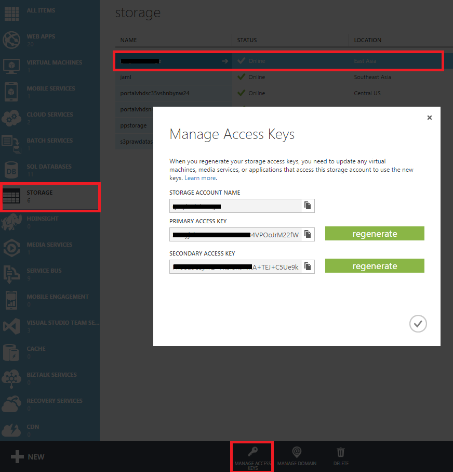Screen dimensions: 453x472
Task: Click the Manage Domain icon
Action: (x=297, y=451)
